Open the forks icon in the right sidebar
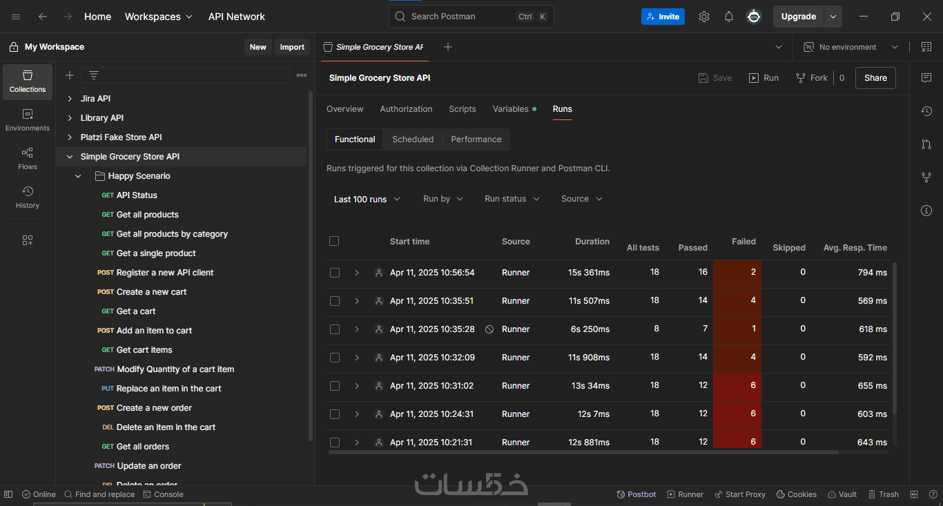This screenshot has height=506, width=943. (926, 177)
